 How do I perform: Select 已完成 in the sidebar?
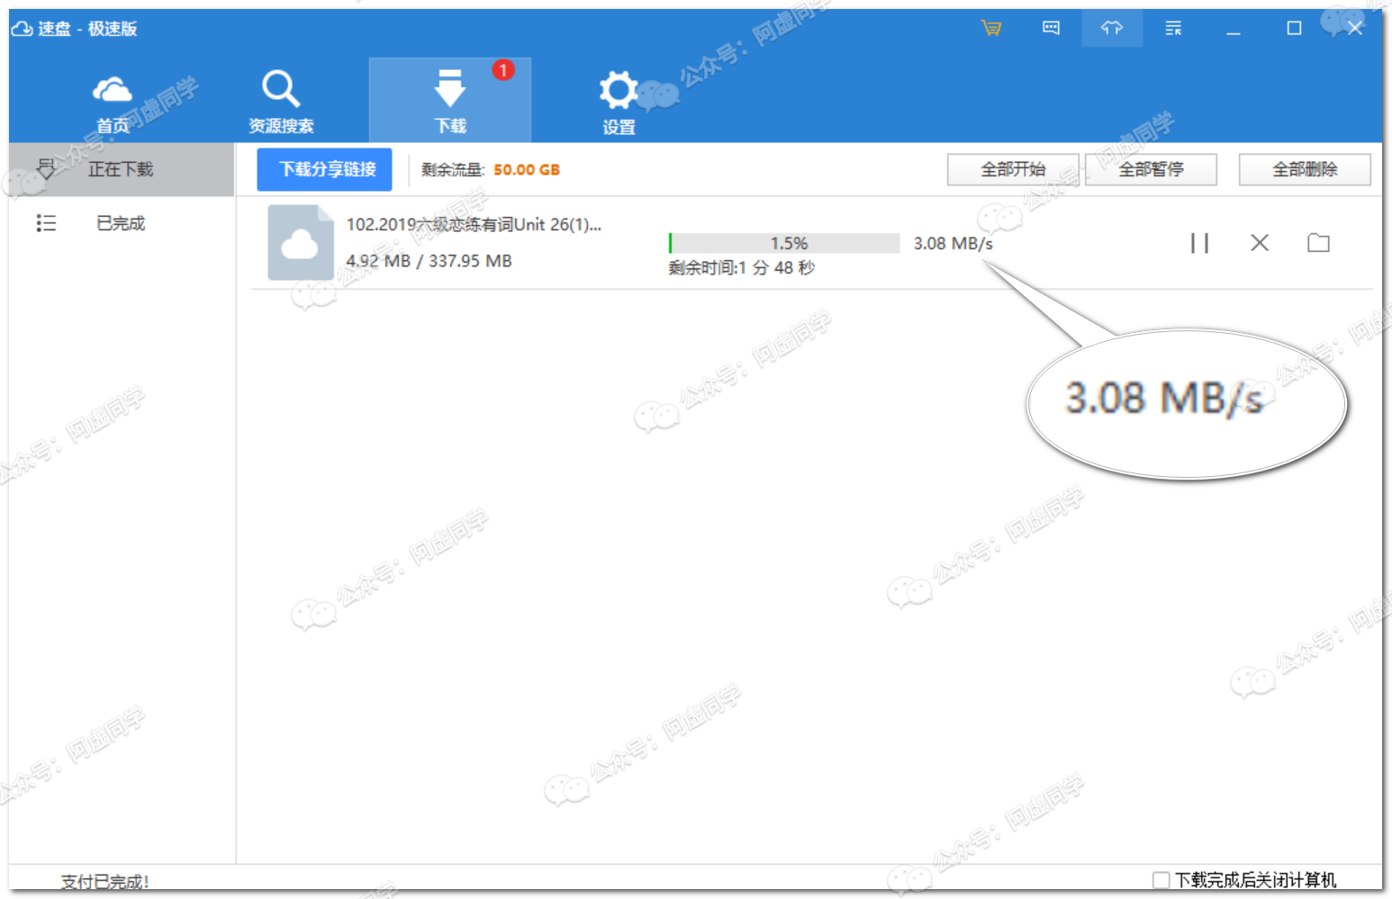click(x=121, y=223)
